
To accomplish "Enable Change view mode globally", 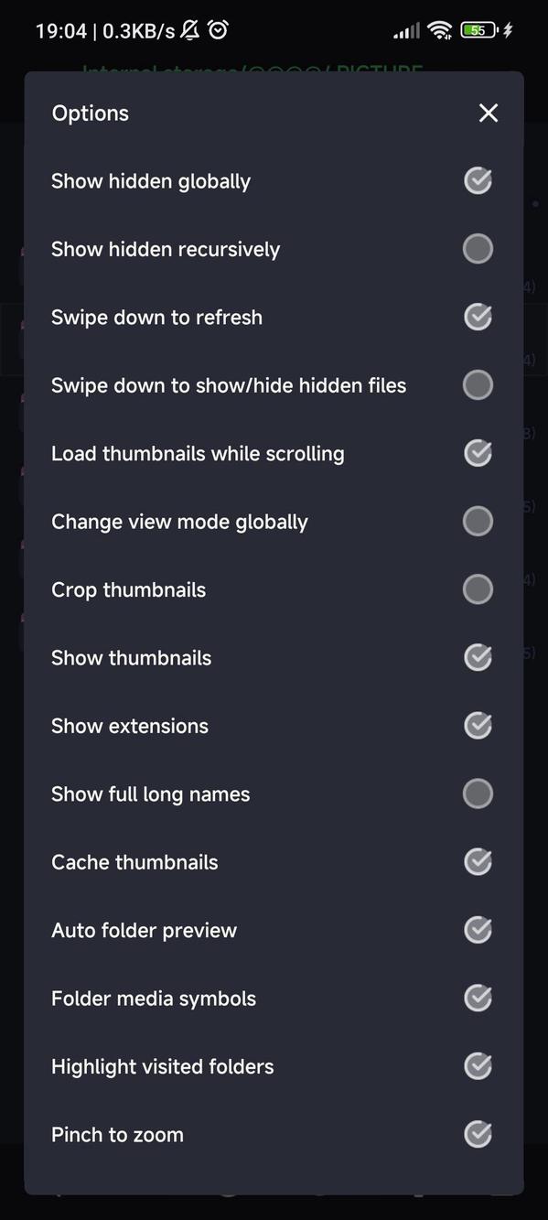I will 478,521.
